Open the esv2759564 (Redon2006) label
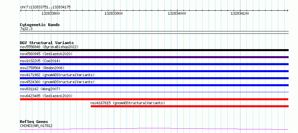The height and width of the screenshot is (133, 298). pos(42,68)
